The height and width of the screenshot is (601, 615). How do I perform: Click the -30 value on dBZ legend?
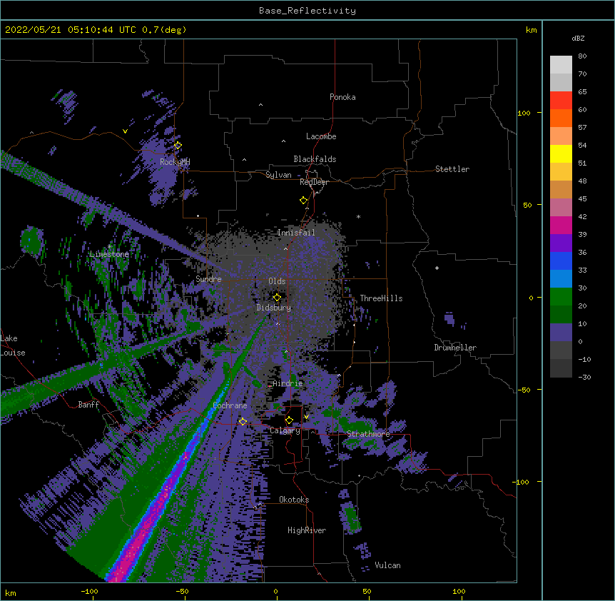pos(584,378)
